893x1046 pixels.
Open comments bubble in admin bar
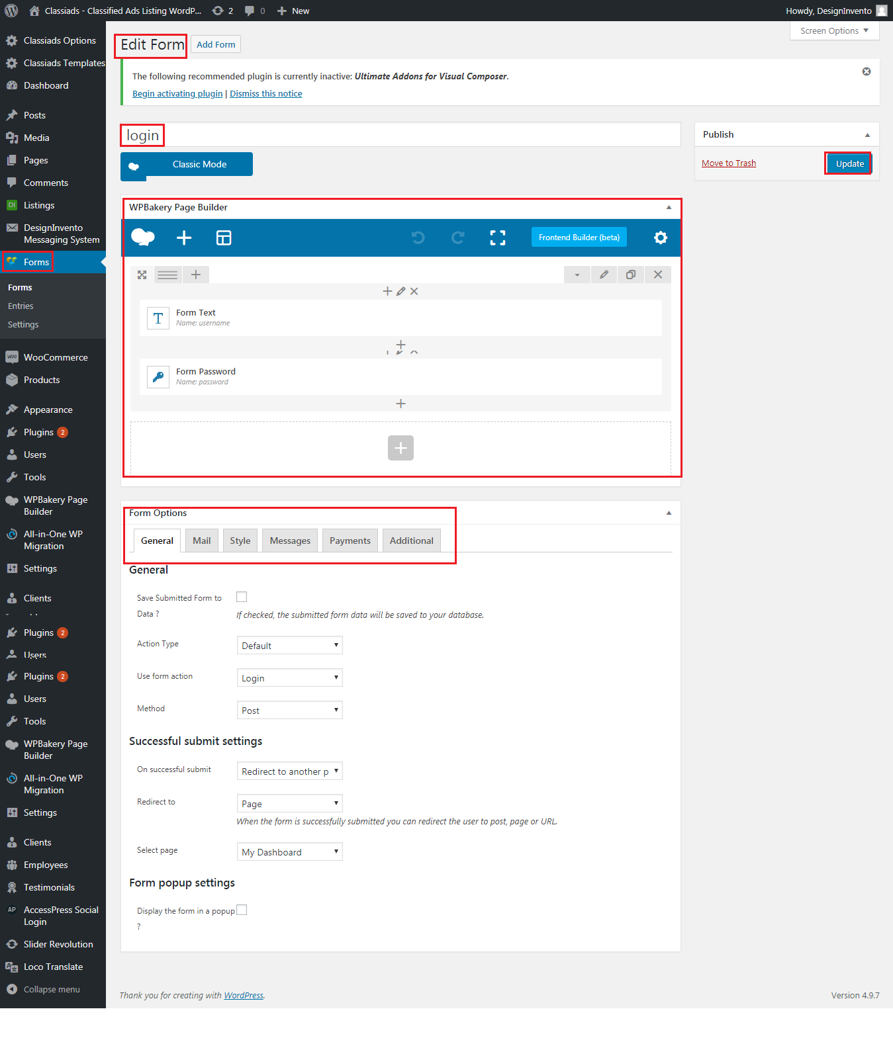(255, 11)
